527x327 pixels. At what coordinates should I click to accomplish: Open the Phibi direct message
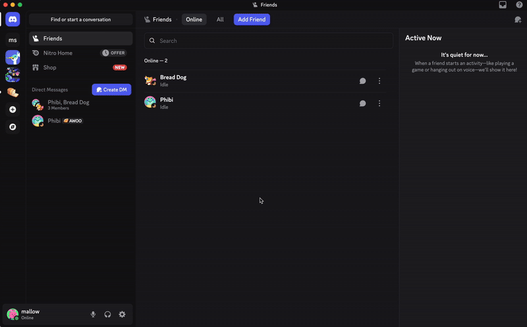pos(80,121)
